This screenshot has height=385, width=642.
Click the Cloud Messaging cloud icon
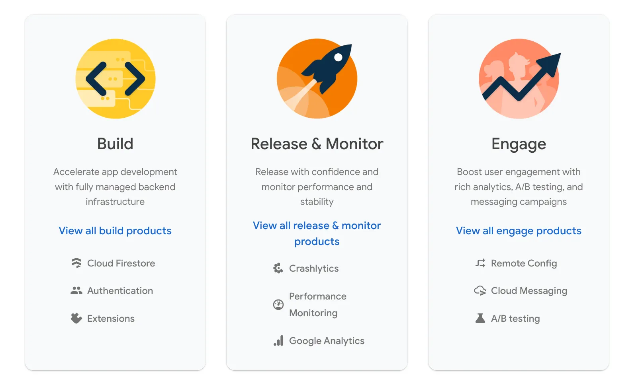[480, 291]
